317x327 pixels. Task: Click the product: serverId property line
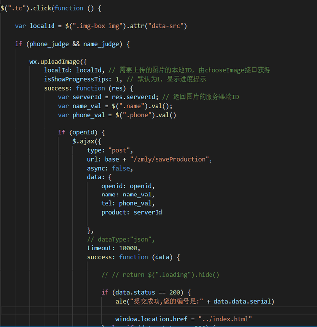(132, 212)
